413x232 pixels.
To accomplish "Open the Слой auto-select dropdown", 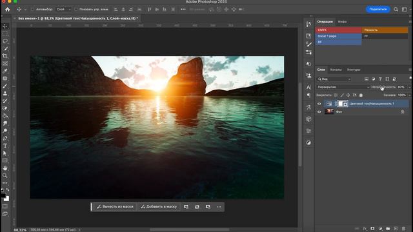I will pos(64,9).
